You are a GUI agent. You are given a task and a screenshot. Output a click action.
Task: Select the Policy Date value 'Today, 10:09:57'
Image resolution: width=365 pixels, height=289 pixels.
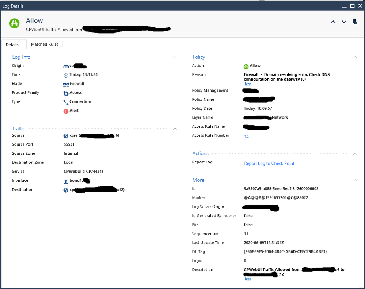(x=258, y=109)
